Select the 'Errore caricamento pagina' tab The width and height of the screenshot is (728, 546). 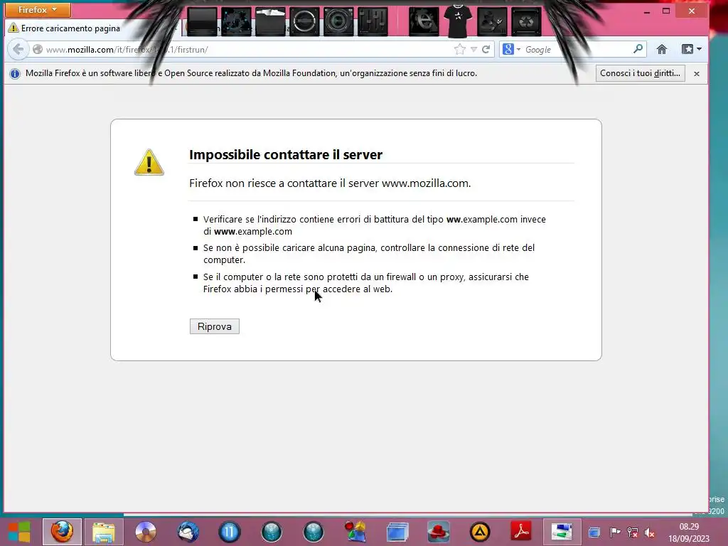pos(88,28)
